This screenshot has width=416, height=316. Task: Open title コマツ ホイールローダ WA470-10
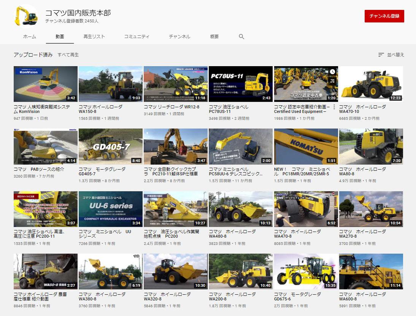(x=362, y=109)
